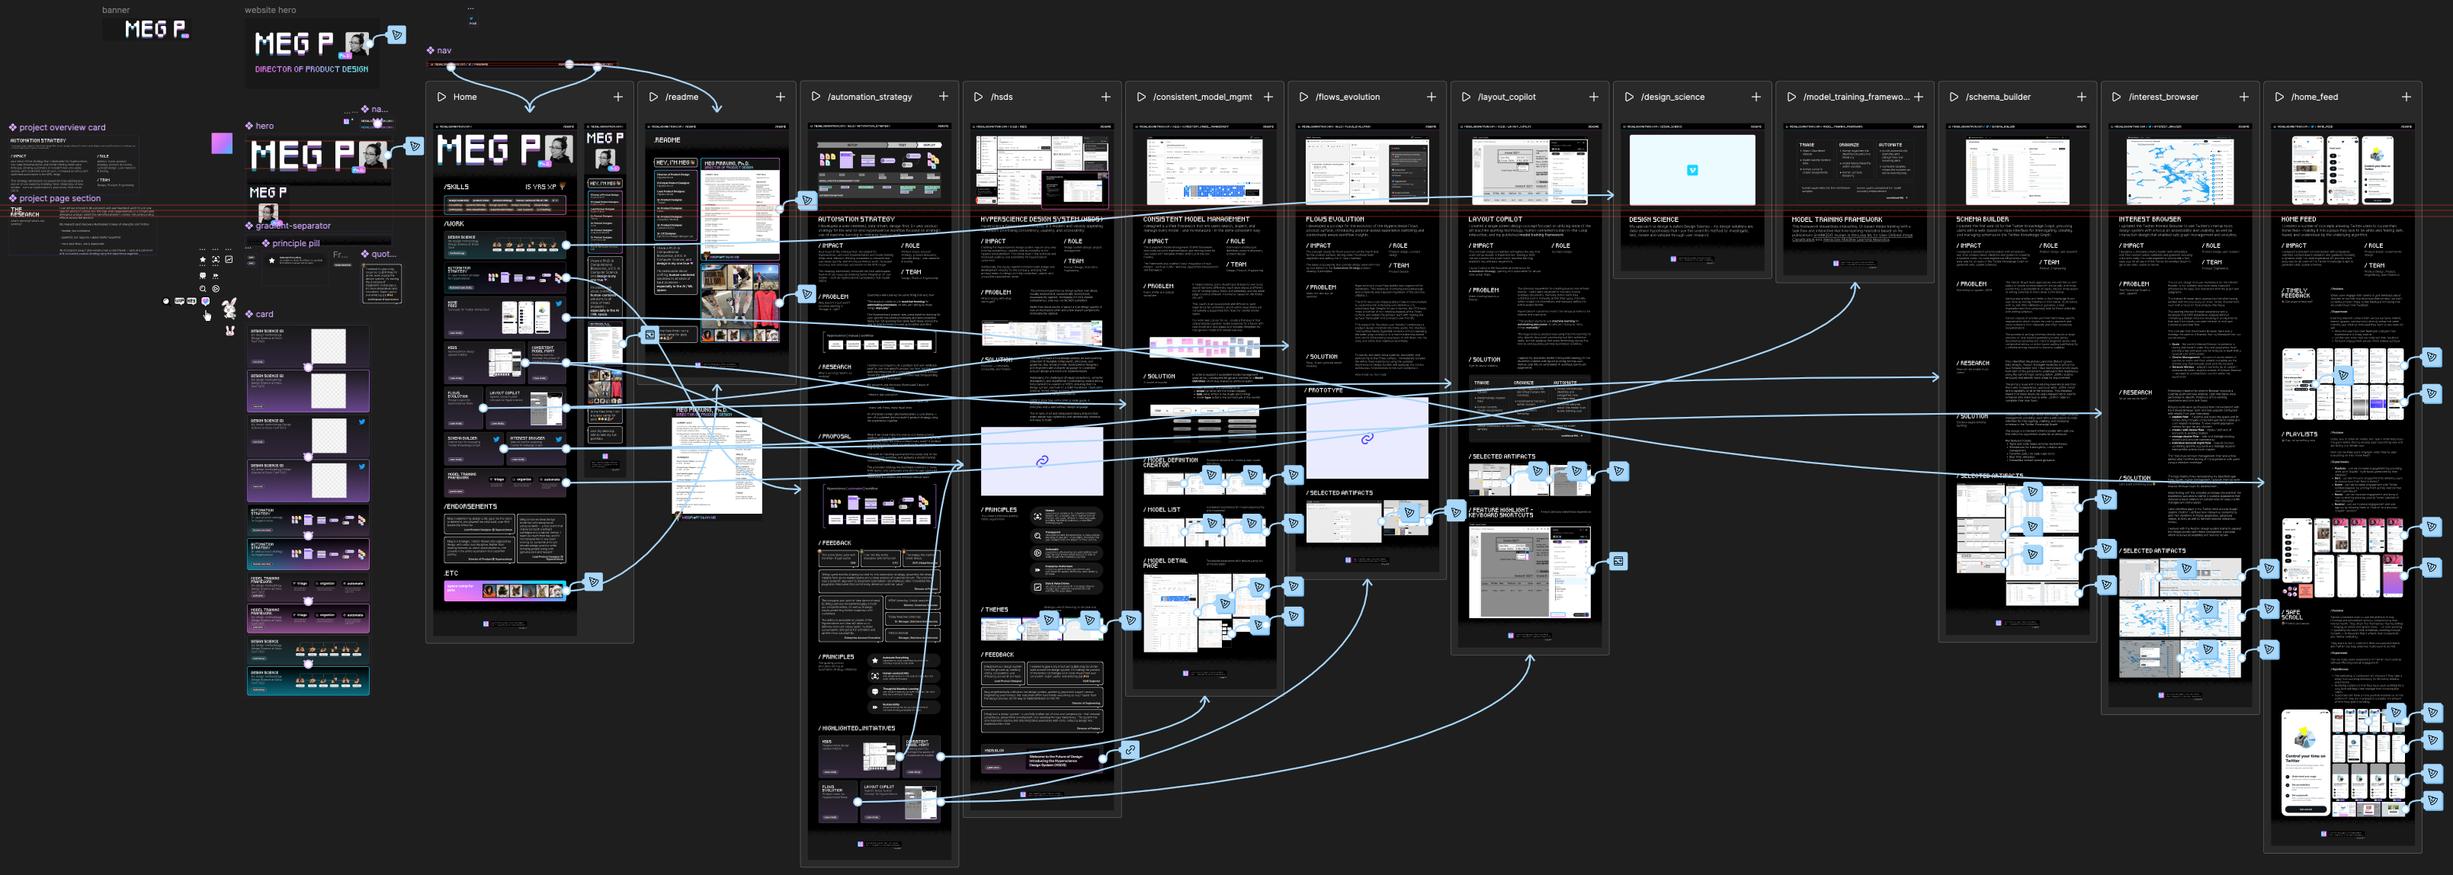Click prototype link node beside website hero
The image size is (2453, 875).
[x=397, y=35]
